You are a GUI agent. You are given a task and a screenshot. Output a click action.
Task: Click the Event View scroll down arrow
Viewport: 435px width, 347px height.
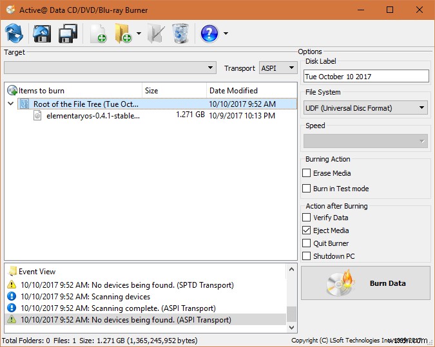pos(291,327)
